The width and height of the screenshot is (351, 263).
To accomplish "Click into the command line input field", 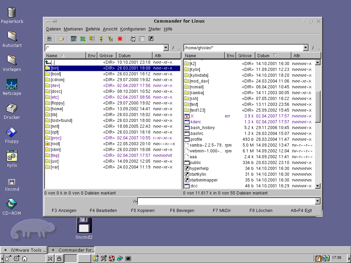I will pos(226,201).
